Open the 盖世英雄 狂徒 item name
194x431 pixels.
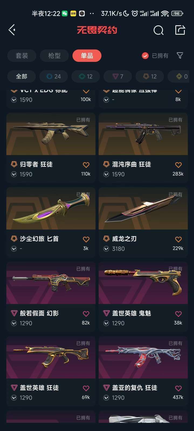point(39,388)
